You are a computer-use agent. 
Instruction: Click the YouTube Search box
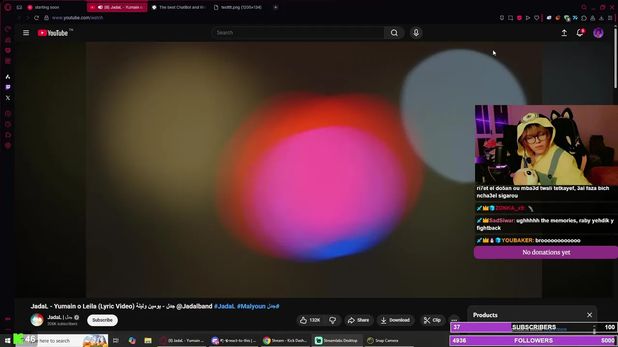point(298,33)
